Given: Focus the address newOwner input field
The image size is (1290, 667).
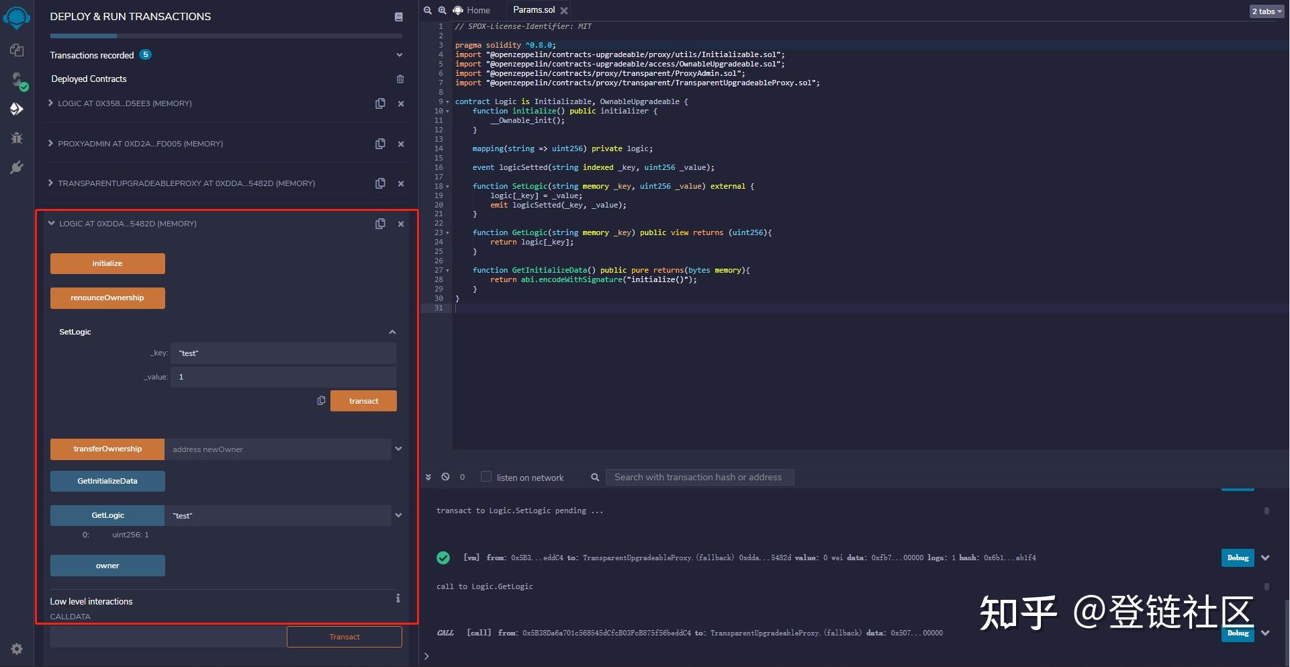Looking at the screenshot, I should click(x=278, y=449).
